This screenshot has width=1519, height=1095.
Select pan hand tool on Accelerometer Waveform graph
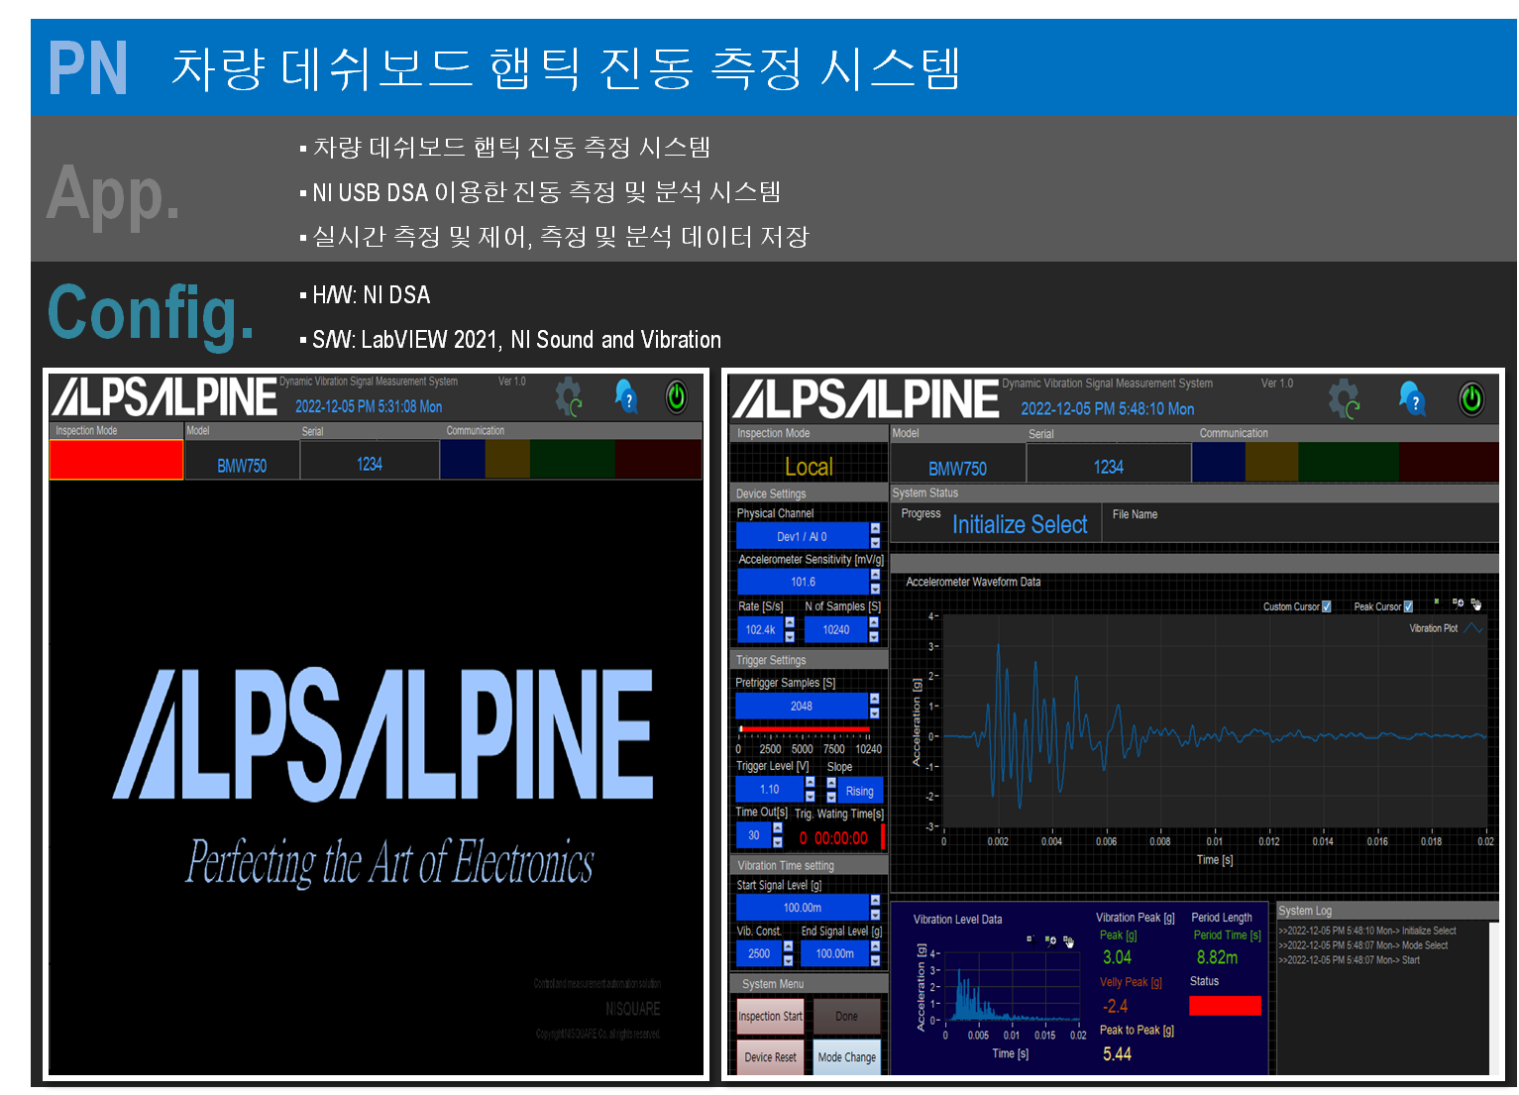(x=1476, y=603)
